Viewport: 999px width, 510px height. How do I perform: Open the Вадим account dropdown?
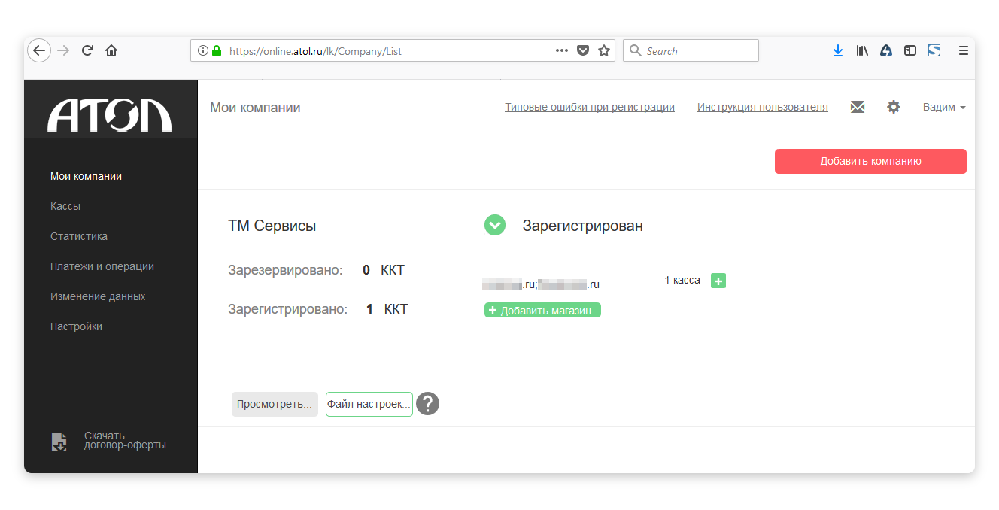pos(943,107)
